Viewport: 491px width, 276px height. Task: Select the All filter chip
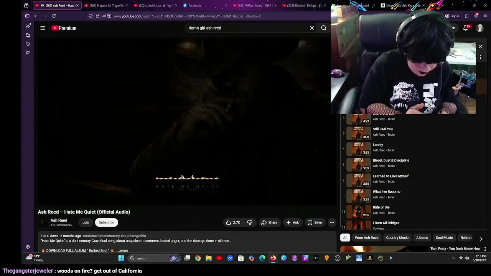[345, 238]
